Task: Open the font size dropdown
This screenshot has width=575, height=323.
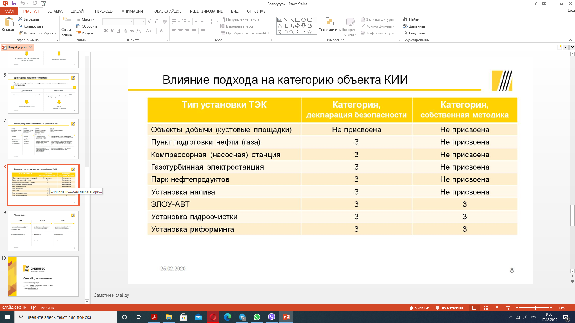Action: [x=143, y=22]
